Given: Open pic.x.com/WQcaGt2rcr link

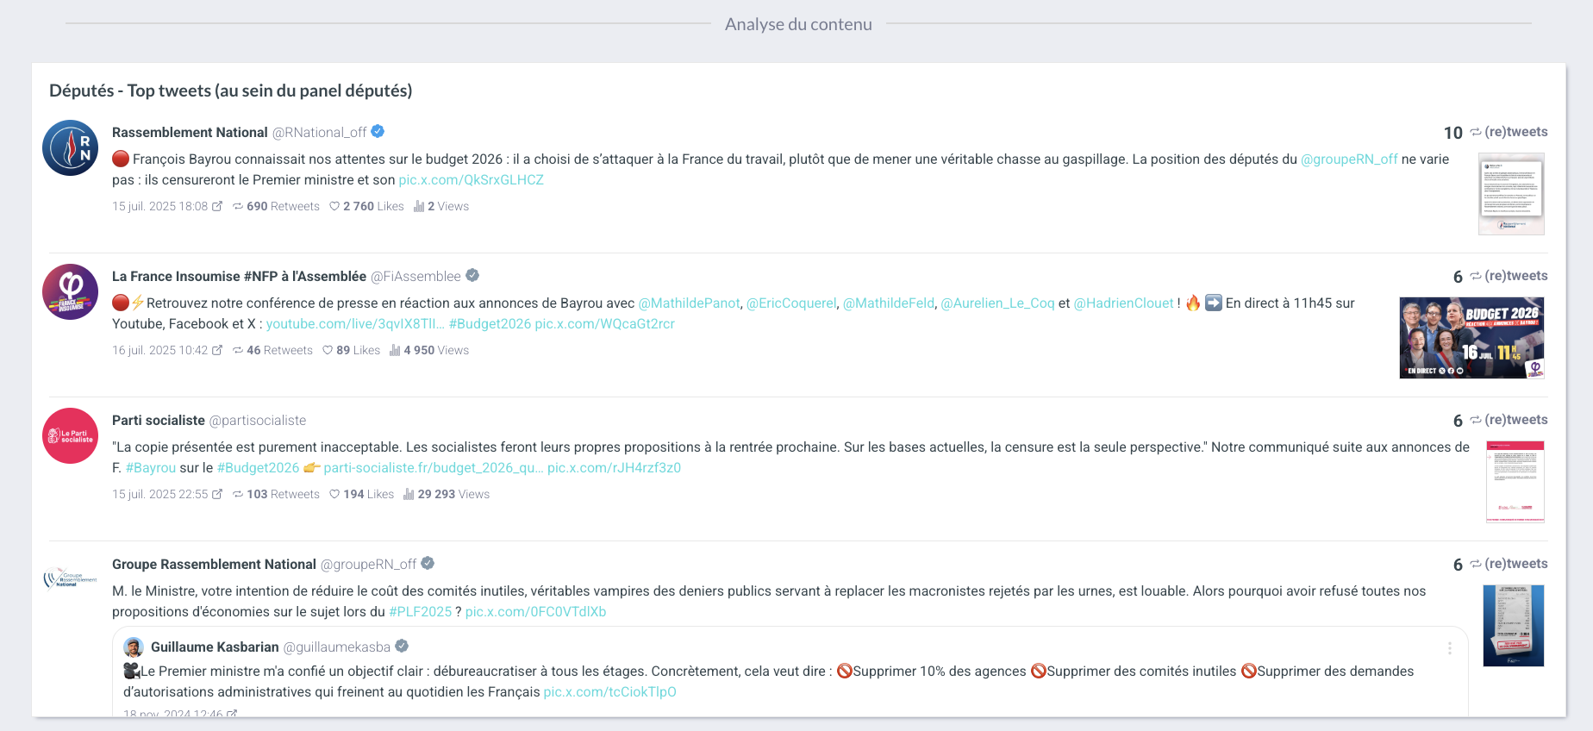Looking at the screenshot, I should pos(604,324).
